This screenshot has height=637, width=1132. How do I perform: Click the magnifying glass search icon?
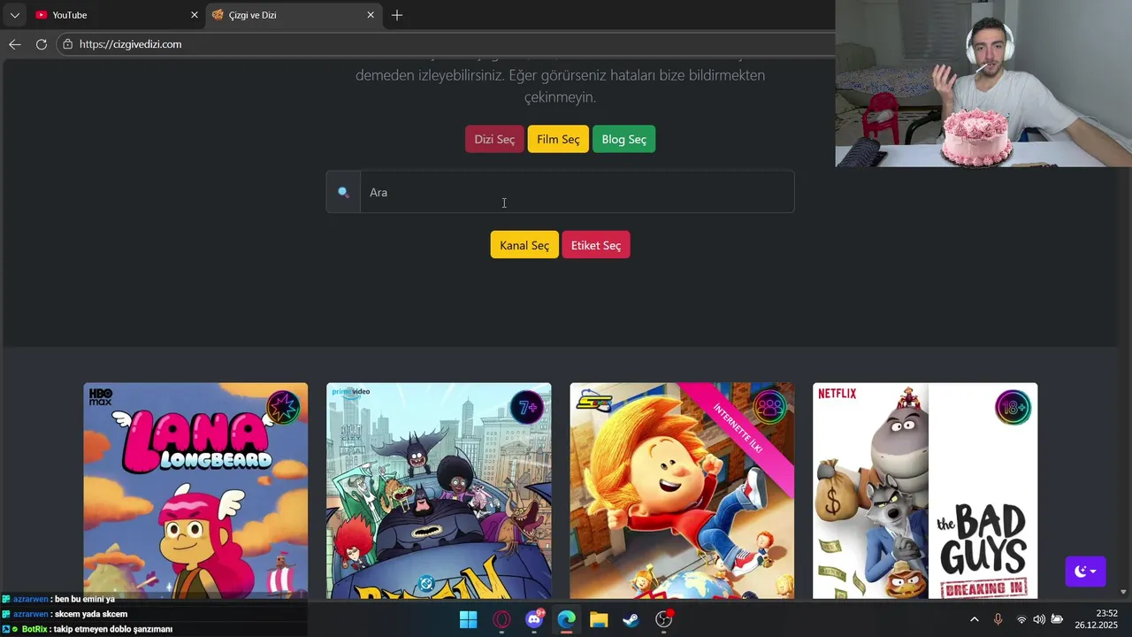pyautogui.click(x=343, y=192)
